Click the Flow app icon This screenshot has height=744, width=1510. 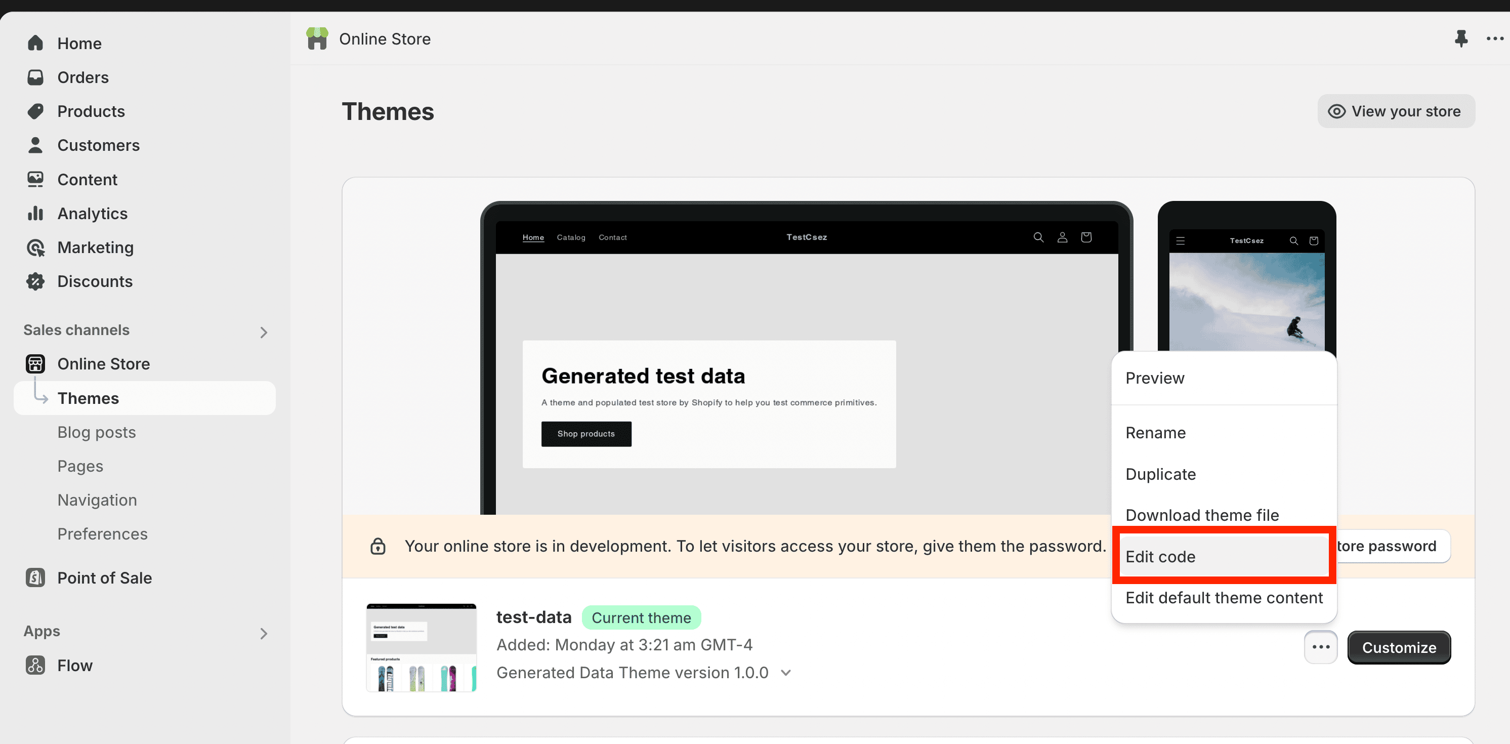pyautogui.click(x=35, y=665)
